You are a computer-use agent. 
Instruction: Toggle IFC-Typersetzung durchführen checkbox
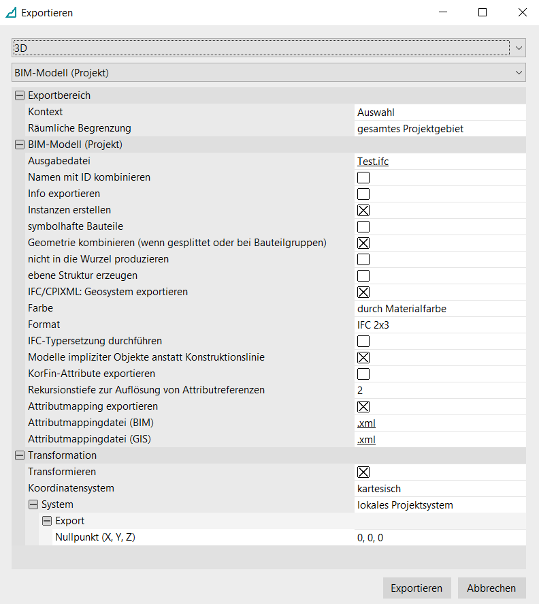coord(363,341)
